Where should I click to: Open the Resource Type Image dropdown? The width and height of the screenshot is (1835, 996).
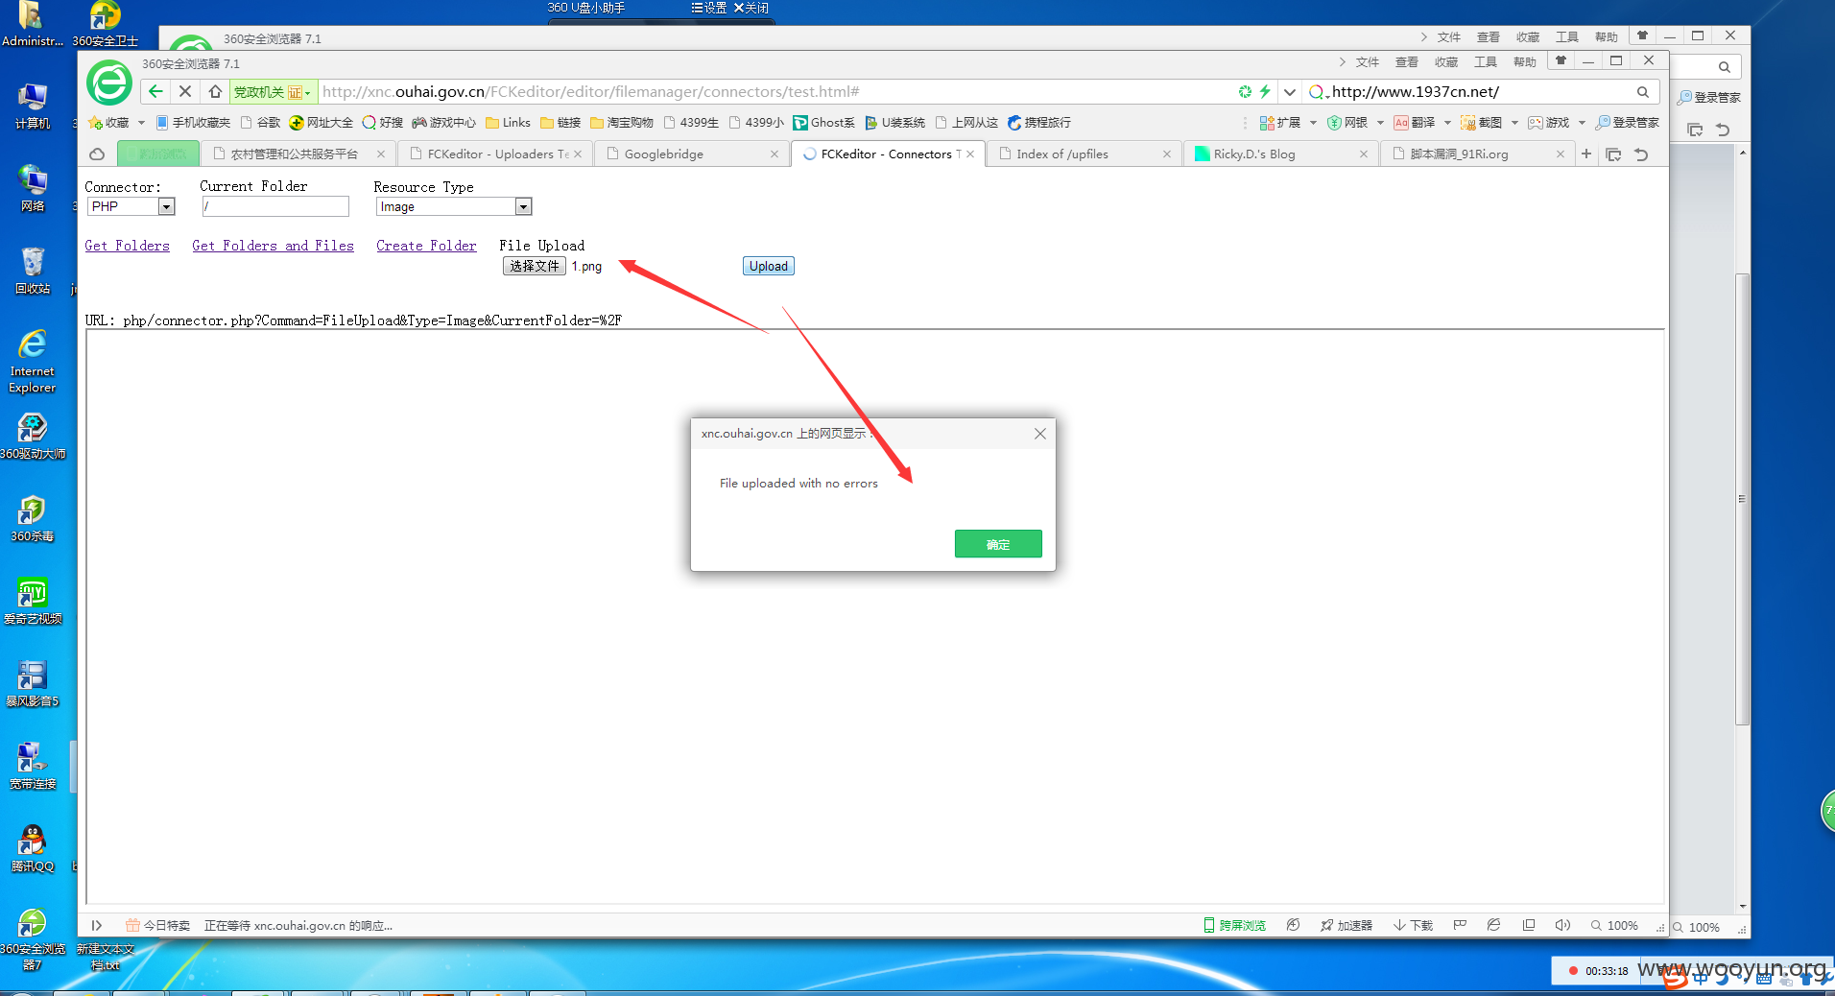tap(454, 206)
